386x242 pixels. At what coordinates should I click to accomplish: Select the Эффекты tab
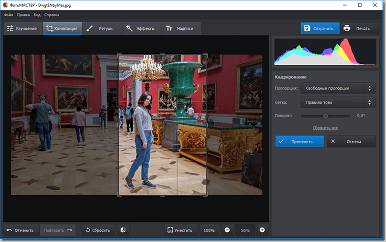coord(140,29)
